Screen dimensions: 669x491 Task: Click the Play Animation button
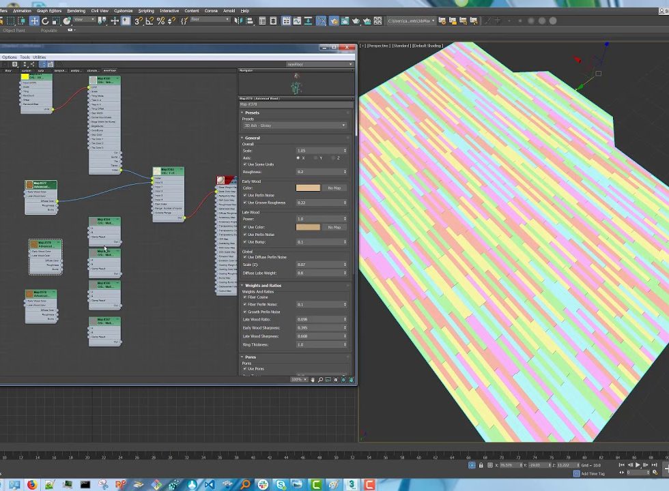click(638, 464)
